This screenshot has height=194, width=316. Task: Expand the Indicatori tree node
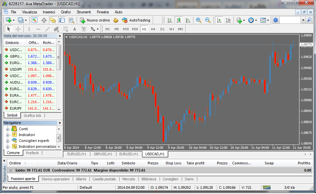7,135
